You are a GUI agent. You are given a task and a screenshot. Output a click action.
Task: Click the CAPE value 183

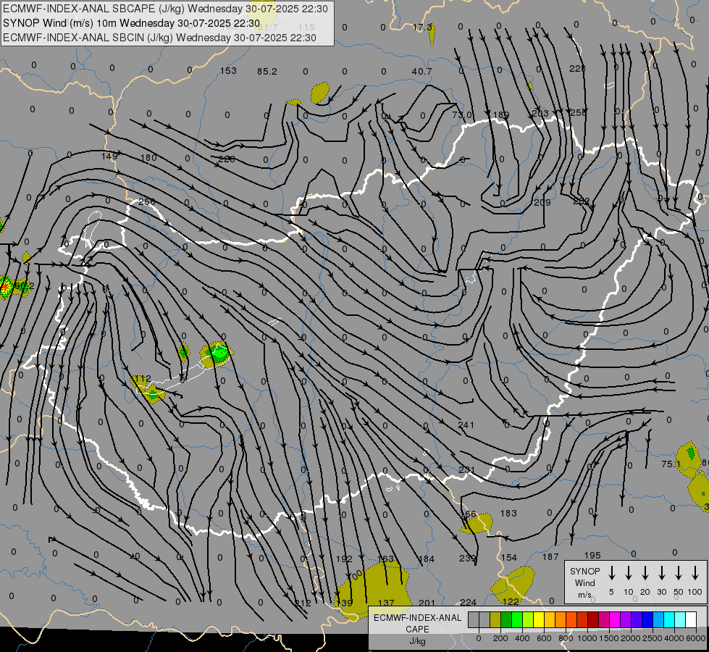pos(508,513)
